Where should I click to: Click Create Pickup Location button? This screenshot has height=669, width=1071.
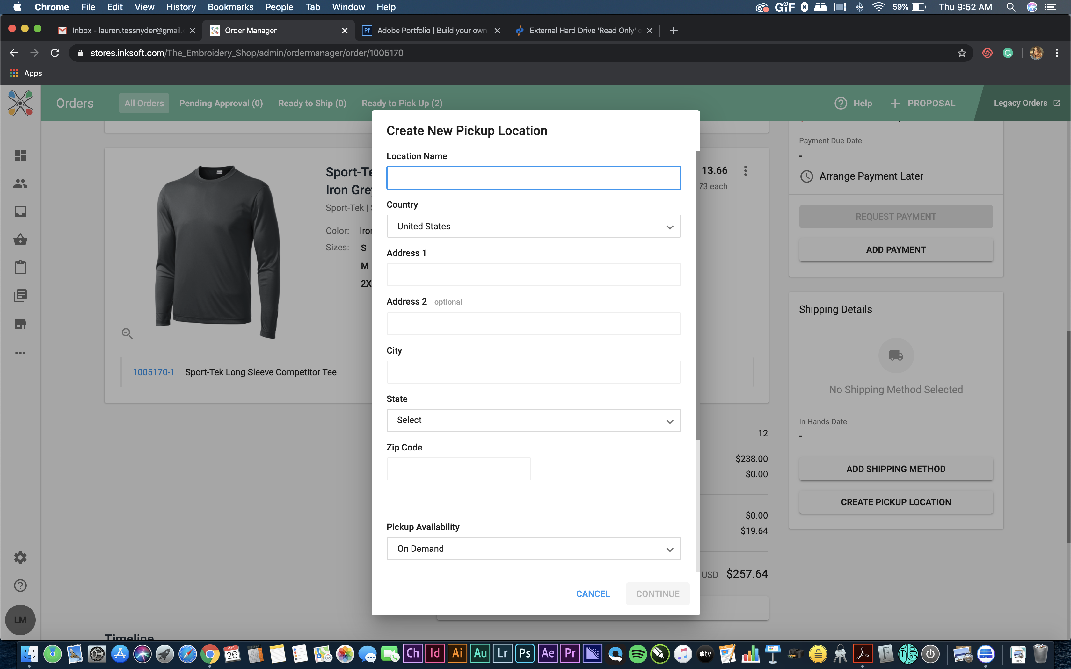(x=896, y=502)
